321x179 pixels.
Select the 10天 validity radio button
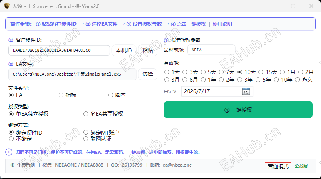[x=240, y=72]
